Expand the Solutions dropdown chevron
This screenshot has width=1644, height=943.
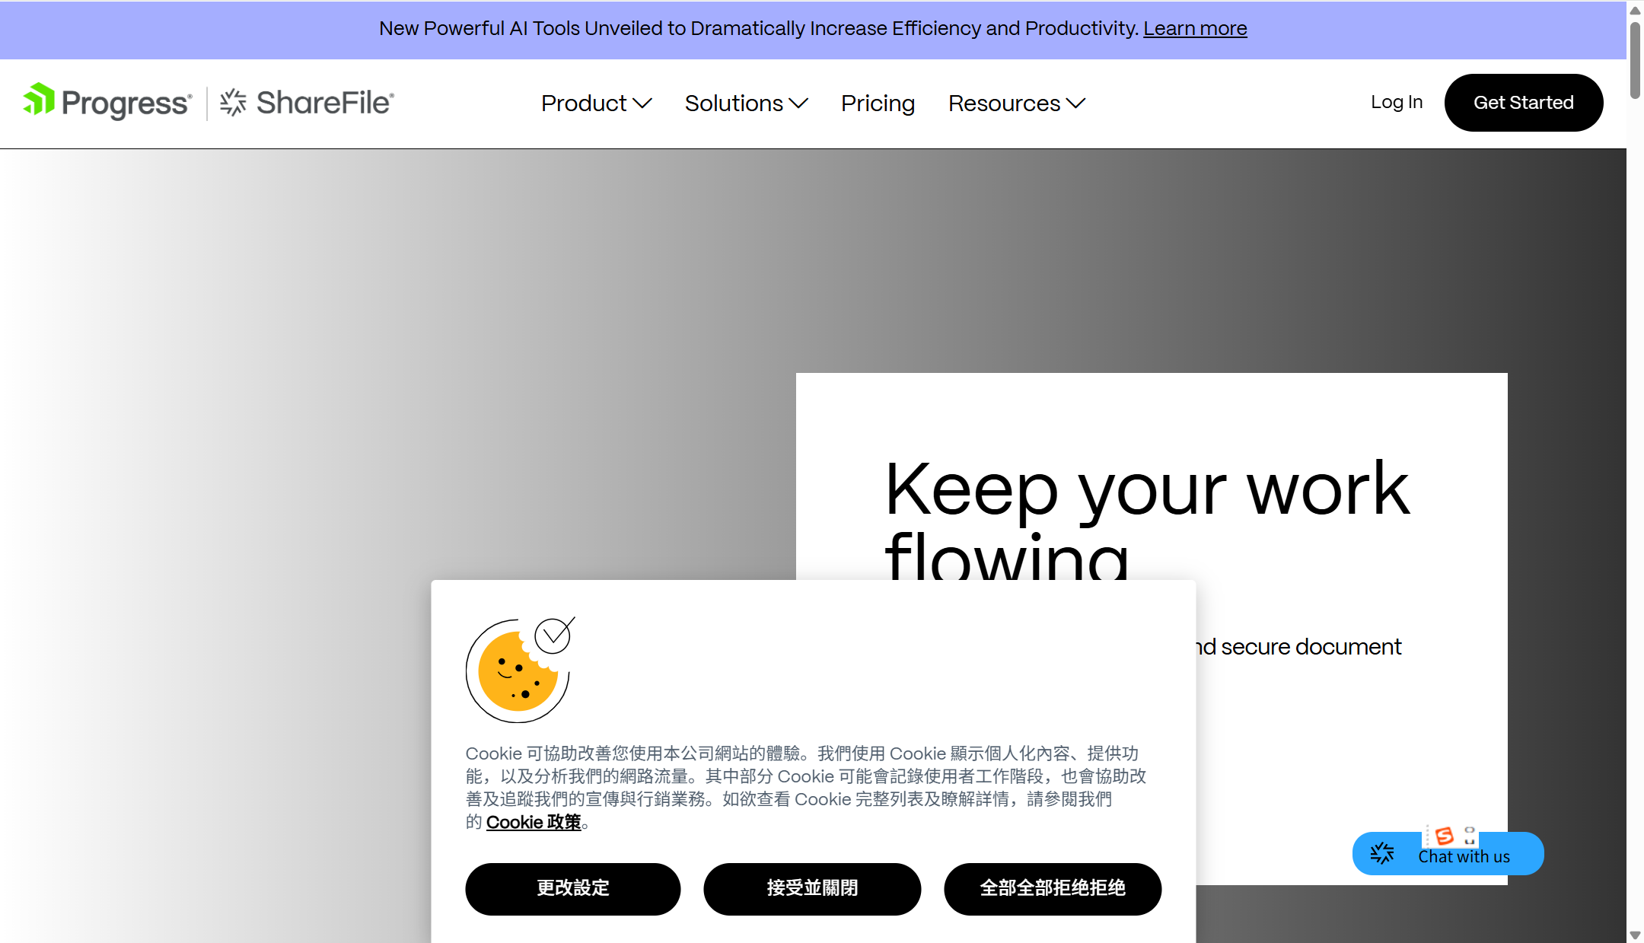798,103
